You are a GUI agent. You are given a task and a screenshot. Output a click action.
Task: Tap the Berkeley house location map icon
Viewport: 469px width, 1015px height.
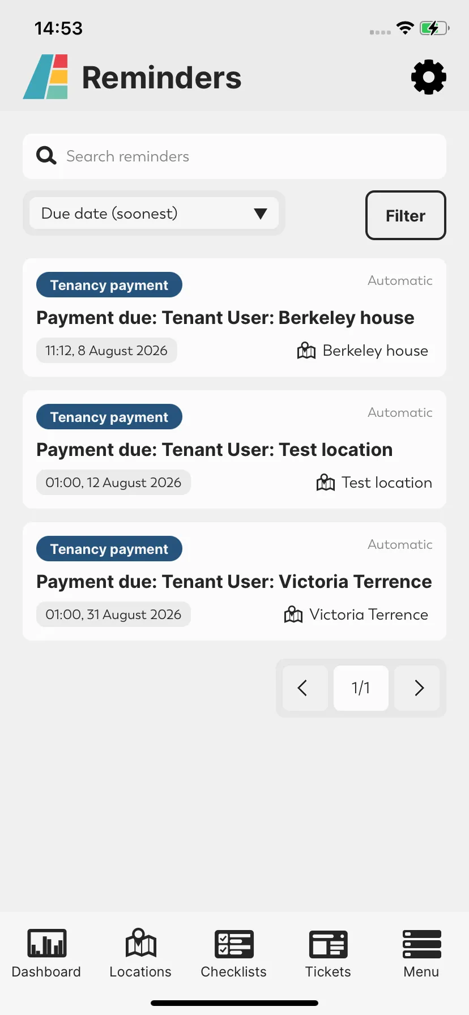point(306,351)
